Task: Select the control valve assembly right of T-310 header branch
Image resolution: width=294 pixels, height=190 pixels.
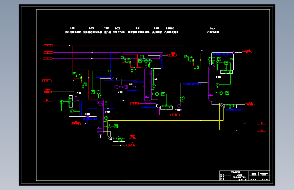Action: click(x=192, y=63)
